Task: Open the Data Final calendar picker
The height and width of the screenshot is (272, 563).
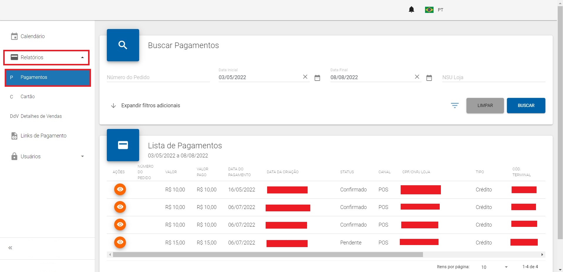Action: pyautogui.click(x=429, y=78)
